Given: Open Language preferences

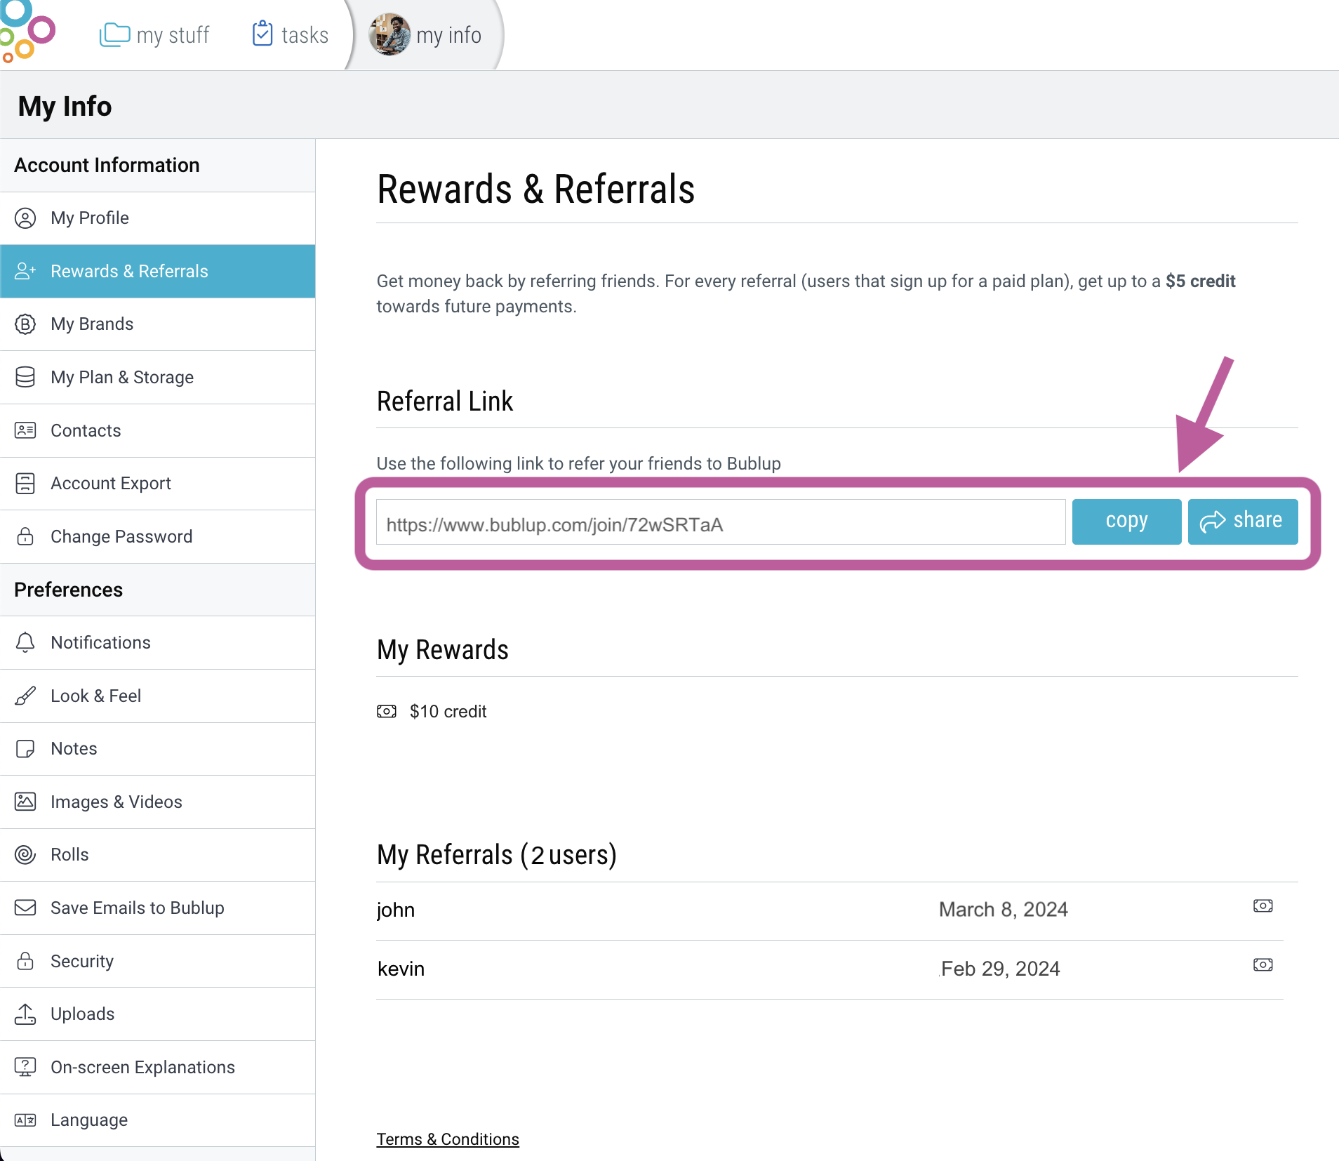Looking at the screenshot, I should coord(157,1120).
